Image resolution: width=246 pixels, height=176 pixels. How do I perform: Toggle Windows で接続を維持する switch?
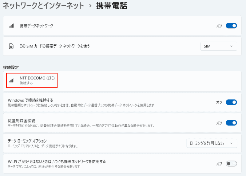(231, 102)
